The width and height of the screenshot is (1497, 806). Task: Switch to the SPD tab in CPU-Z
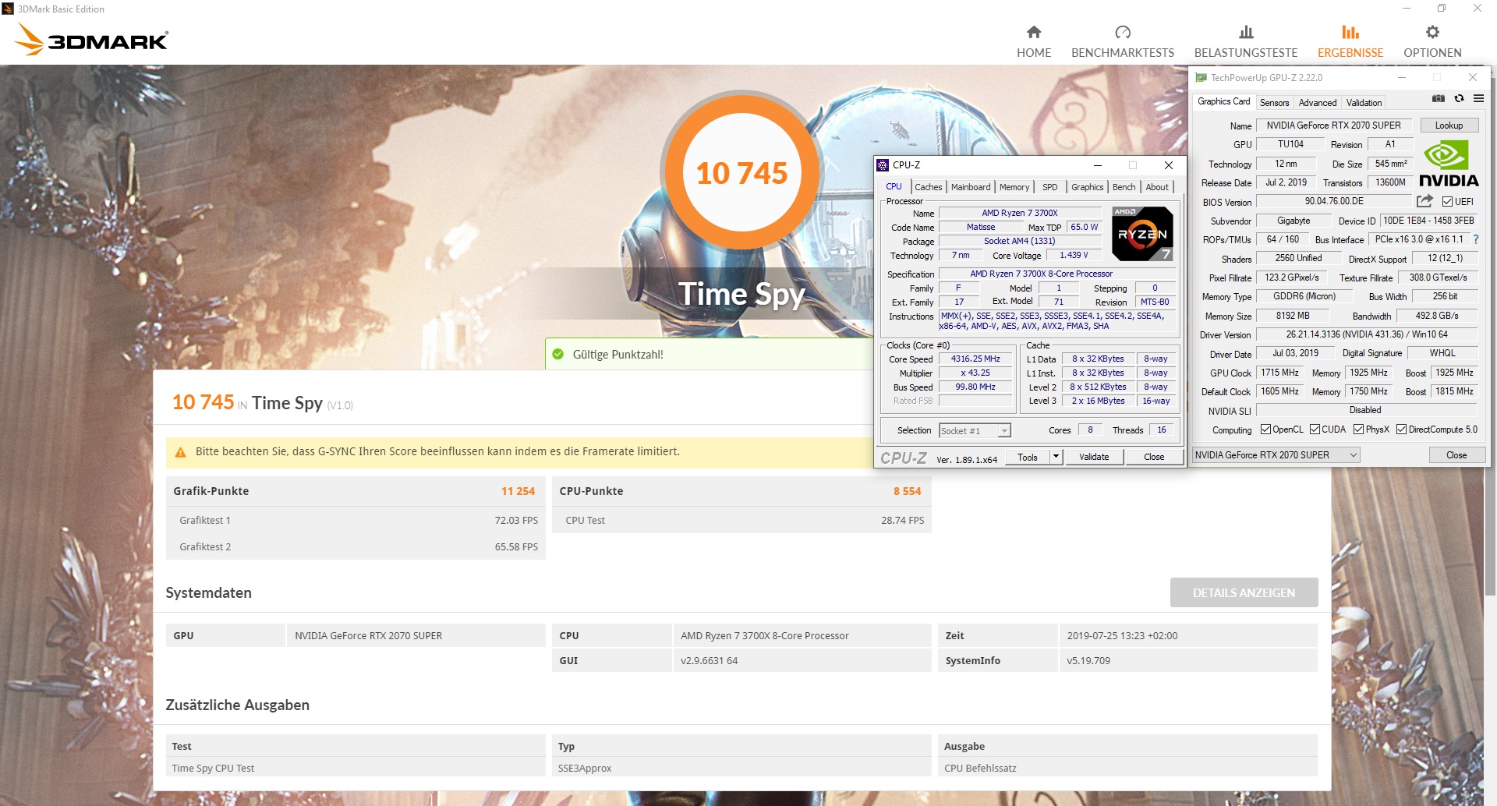tap(1050, 187)
